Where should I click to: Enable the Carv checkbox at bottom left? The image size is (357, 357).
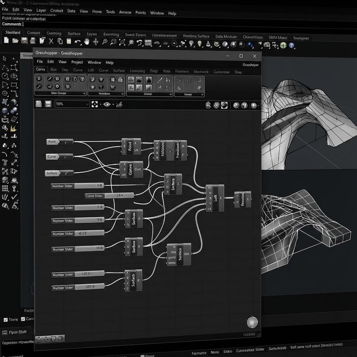[23, 319]
